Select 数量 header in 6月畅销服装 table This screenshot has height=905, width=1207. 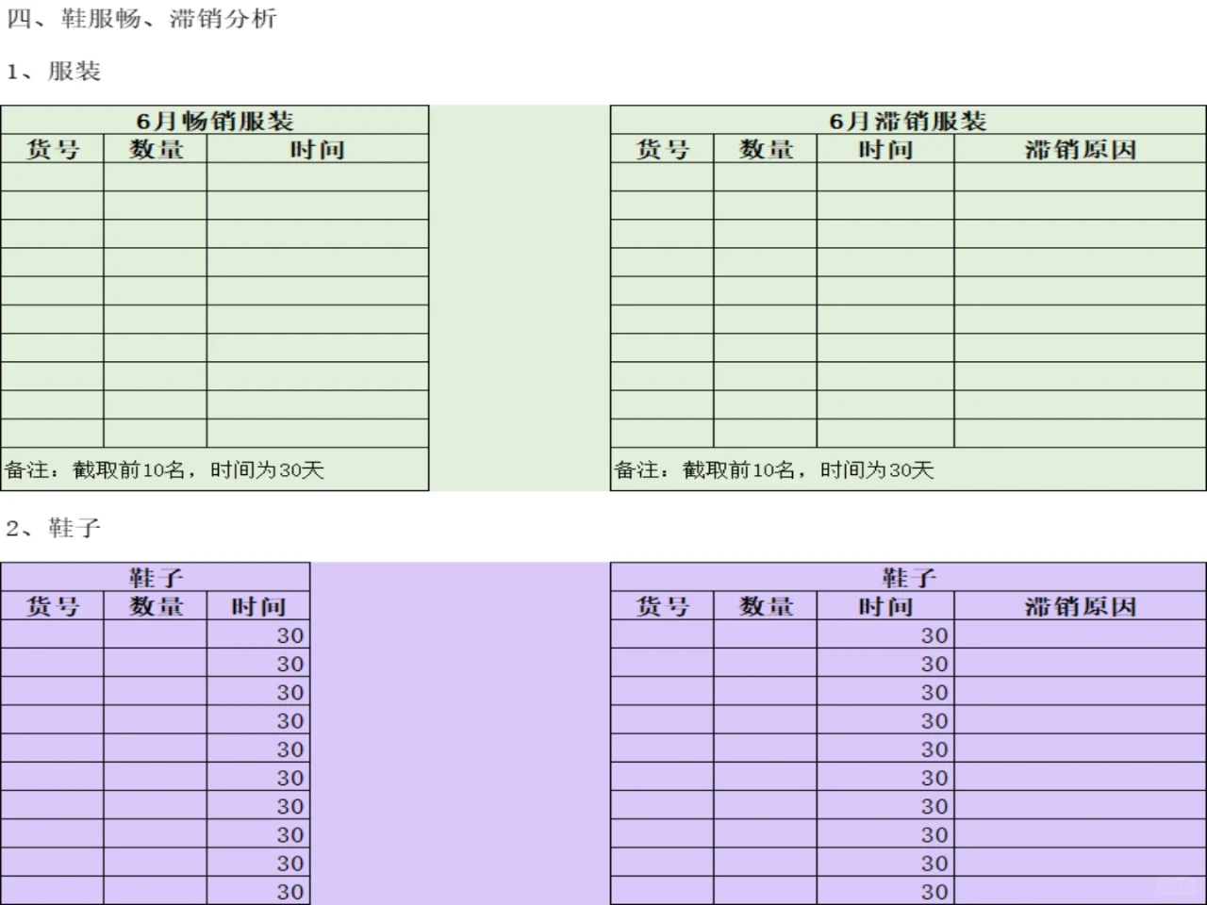tap(156, 149)
